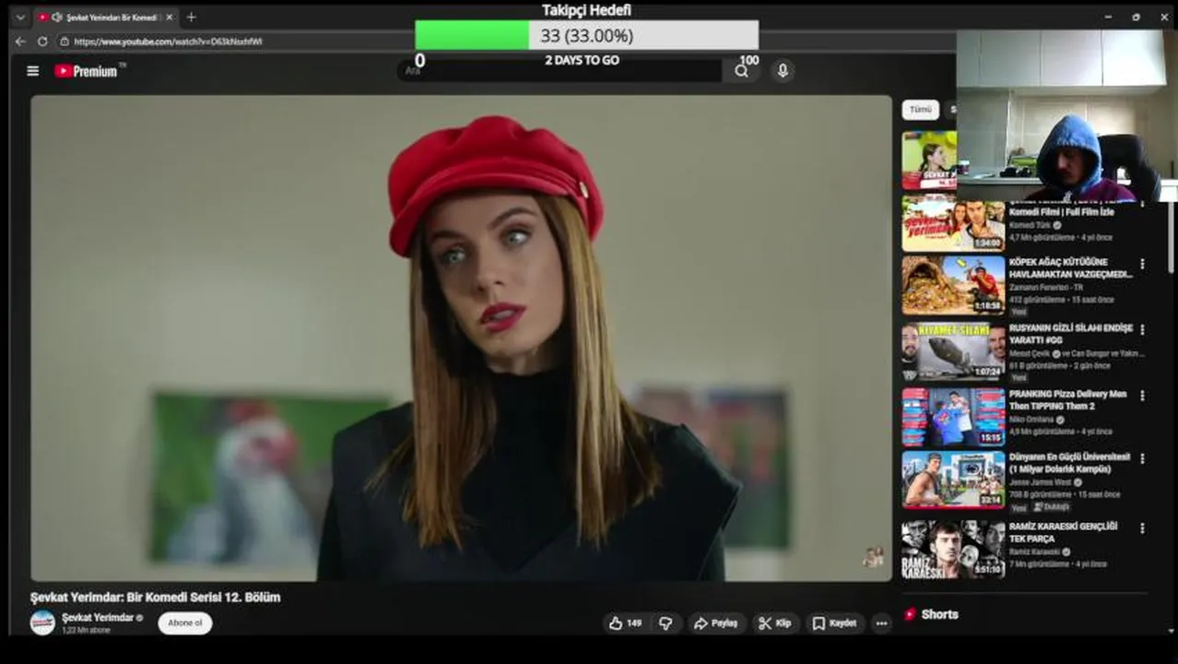Screen dimensions: 1178x664
Task: Open options menu for Dünyanın En Güçlü
Action: [1142, 458]
